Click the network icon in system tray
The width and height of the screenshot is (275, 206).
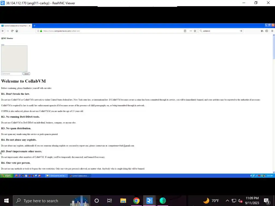point(234,201)
